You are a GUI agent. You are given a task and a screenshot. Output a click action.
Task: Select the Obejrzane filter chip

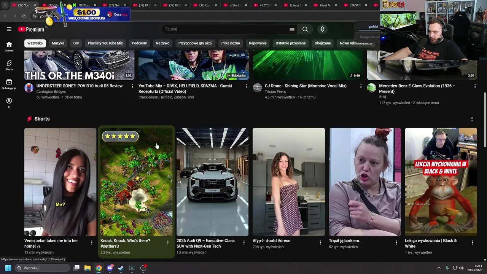click(x=323, y=43)
